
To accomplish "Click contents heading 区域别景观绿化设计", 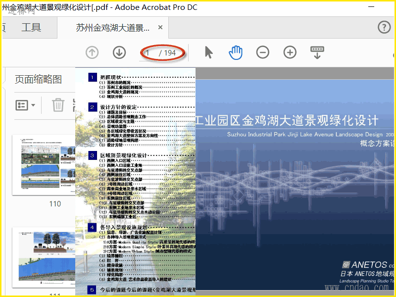I will coord(123,155).
